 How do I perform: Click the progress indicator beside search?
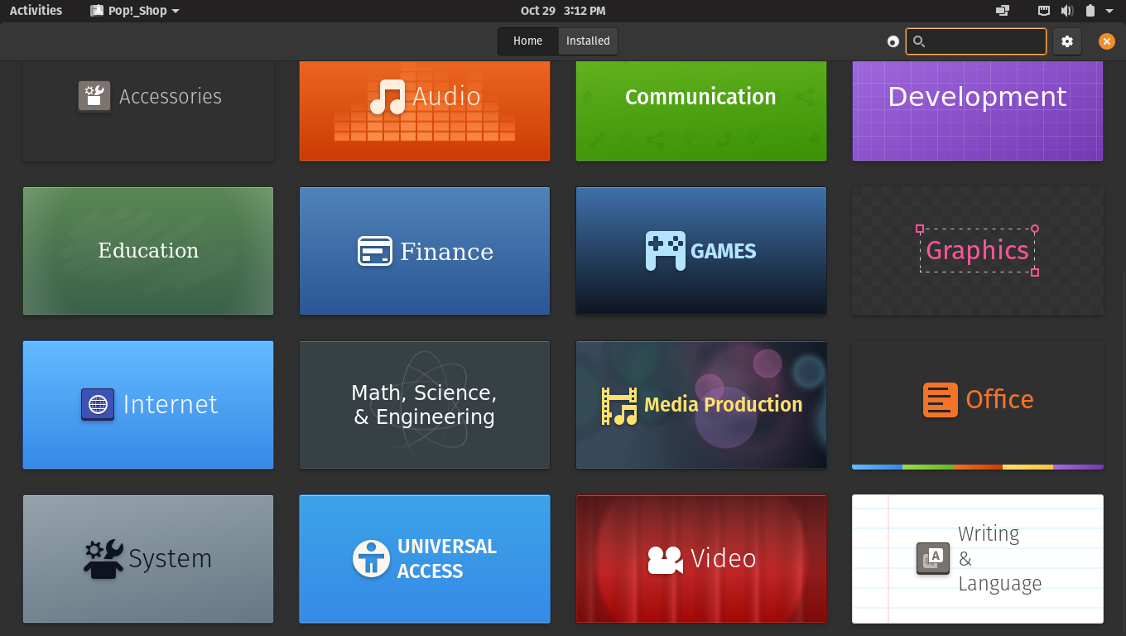893,41
